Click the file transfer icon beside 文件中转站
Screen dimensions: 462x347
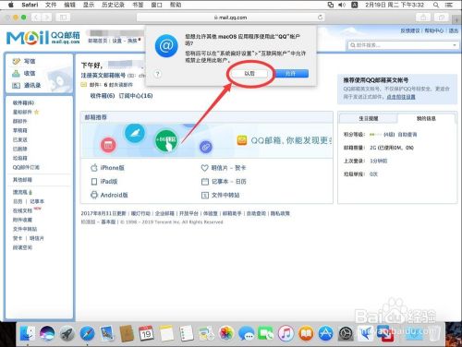click(x=205, y=195)
